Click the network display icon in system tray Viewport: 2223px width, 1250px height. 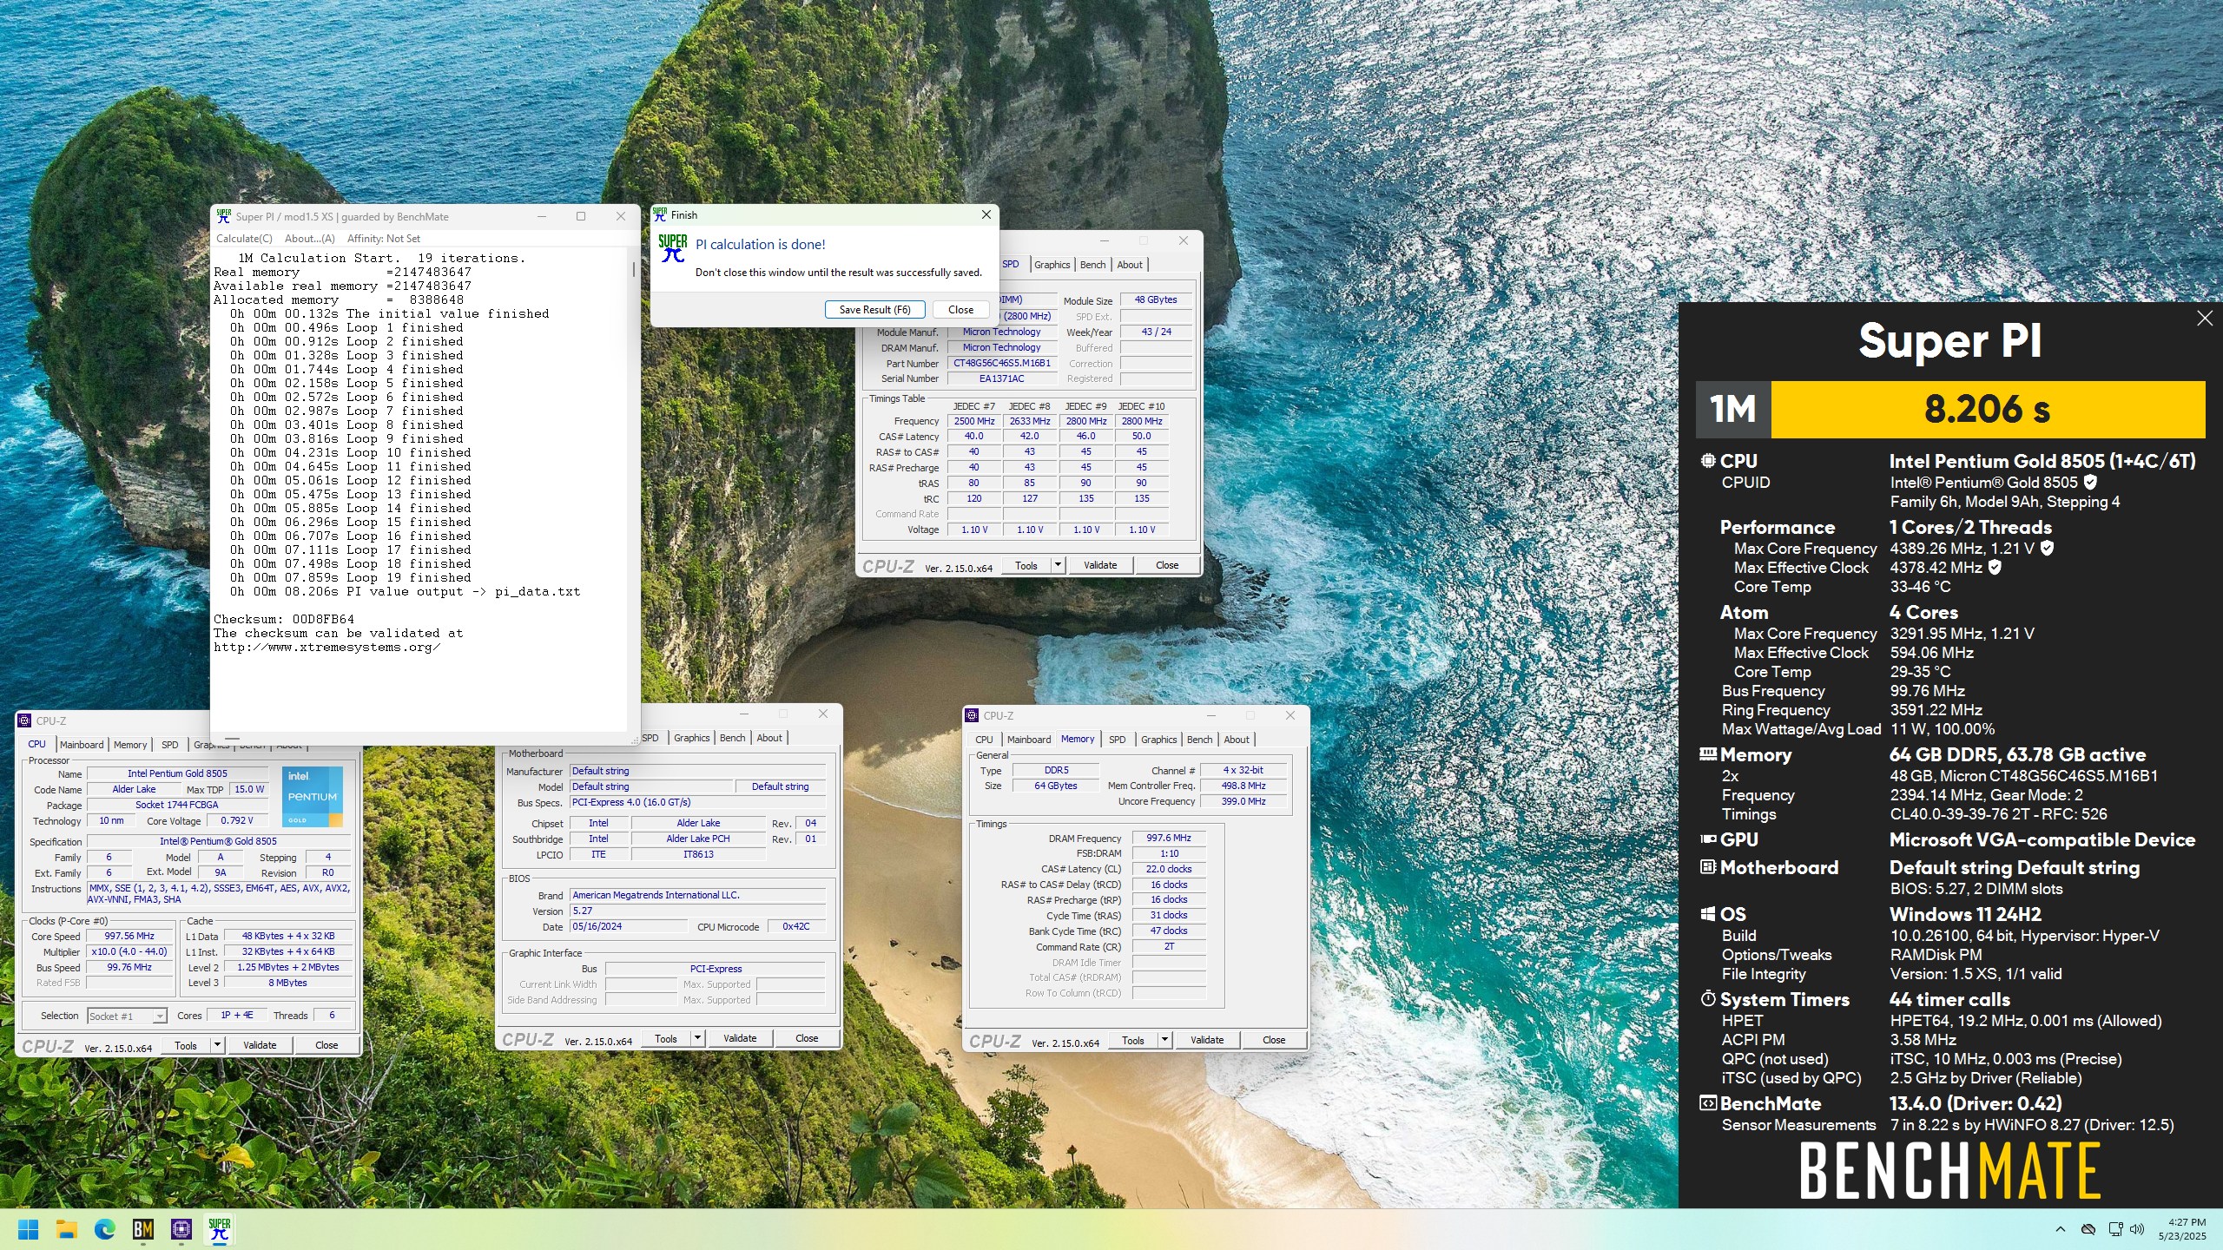[x=2115, y=1229]
